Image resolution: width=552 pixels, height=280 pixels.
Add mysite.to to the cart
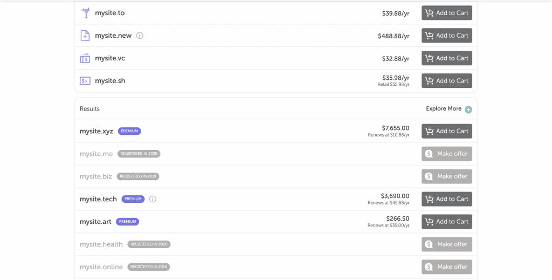(446, 13)
